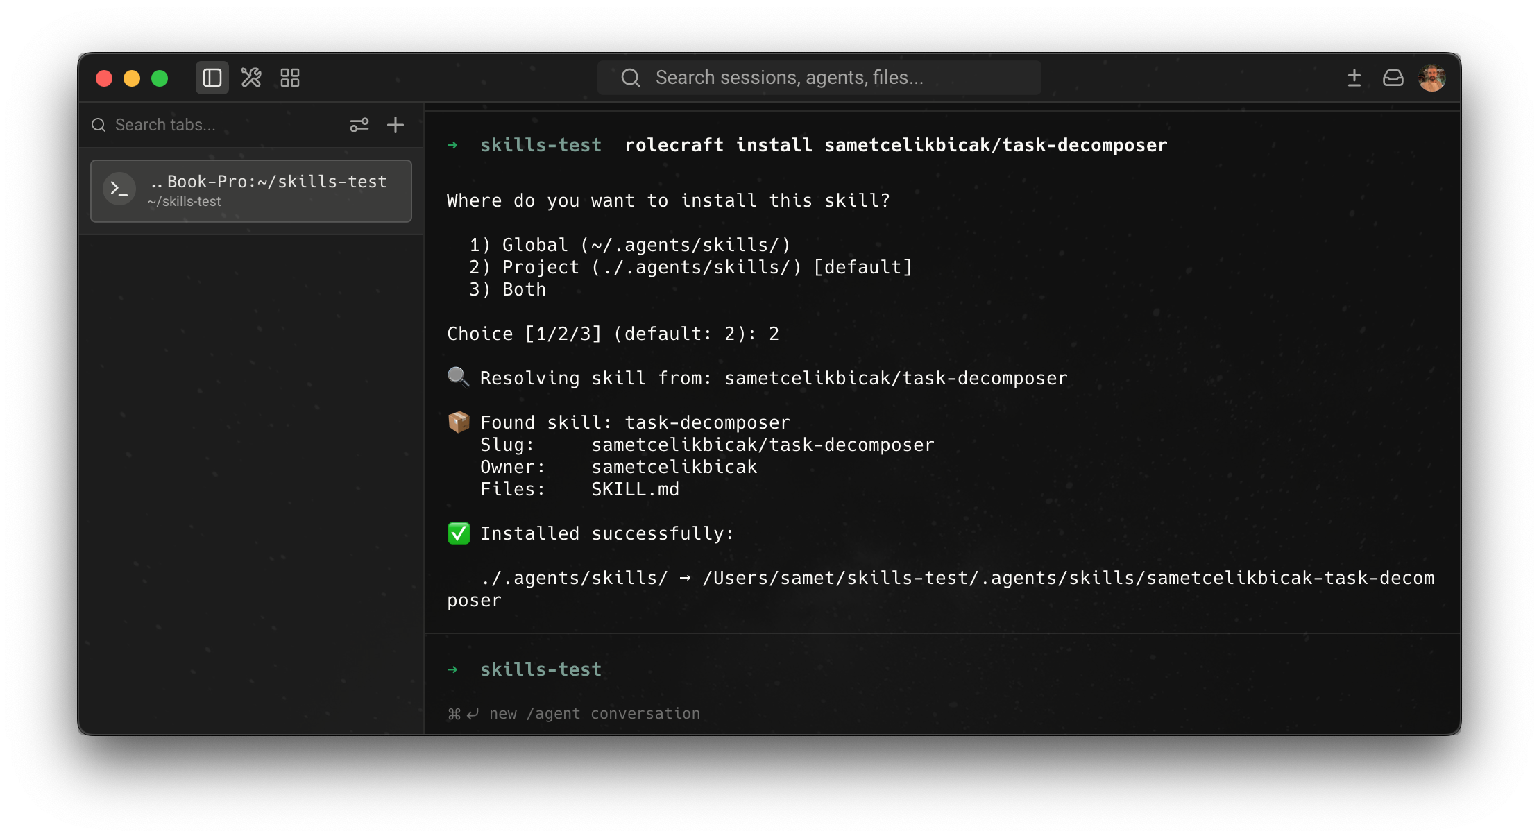
Task: Click the search magnifier icon in title bar
Action: [630, 78]
